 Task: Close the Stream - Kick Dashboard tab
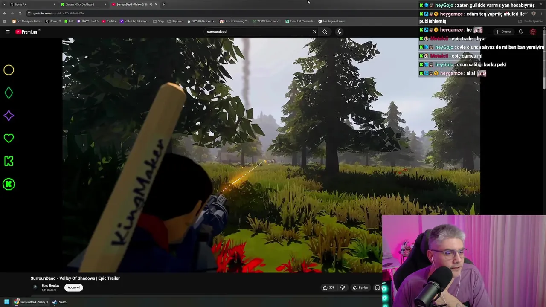pyautogui.click(x=105, y=4)
